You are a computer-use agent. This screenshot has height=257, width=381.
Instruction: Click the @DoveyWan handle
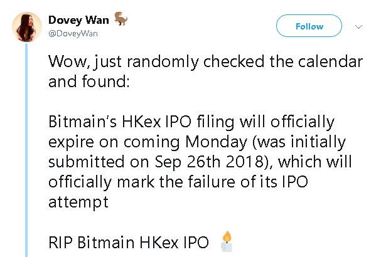(73, 33)
